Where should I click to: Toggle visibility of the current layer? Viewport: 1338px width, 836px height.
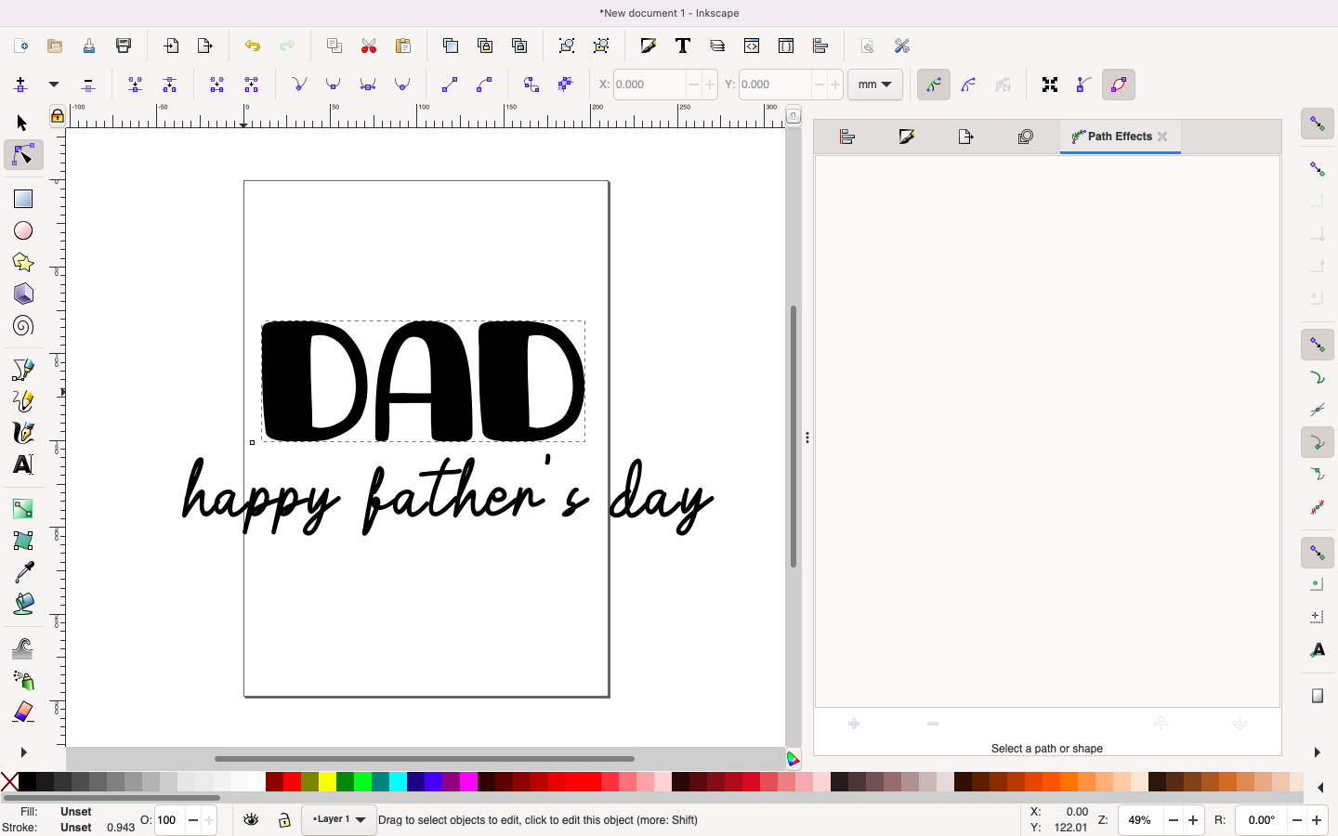tap(250, 821)
